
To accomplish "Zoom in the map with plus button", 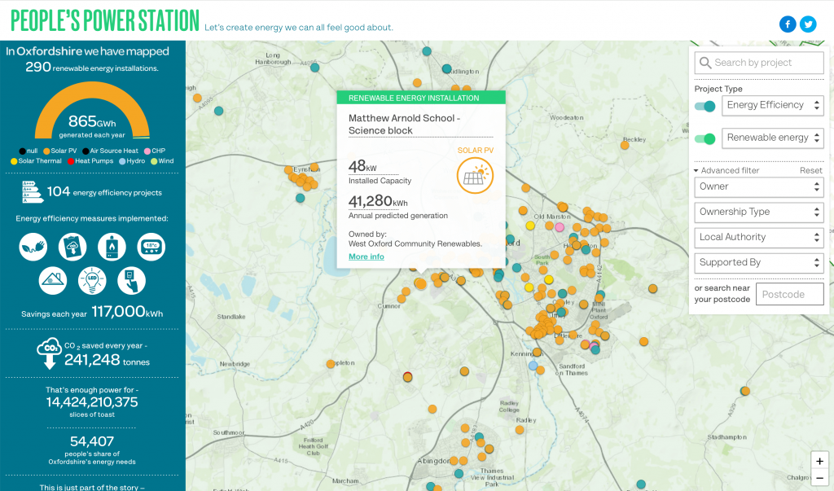I will tap(819, 461).
